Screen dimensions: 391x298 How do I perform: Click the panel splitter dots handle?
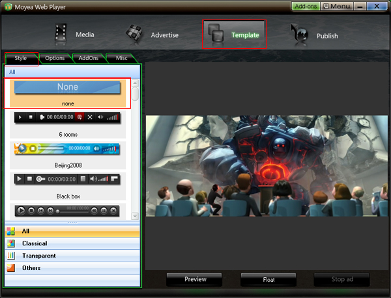[72, 223]
